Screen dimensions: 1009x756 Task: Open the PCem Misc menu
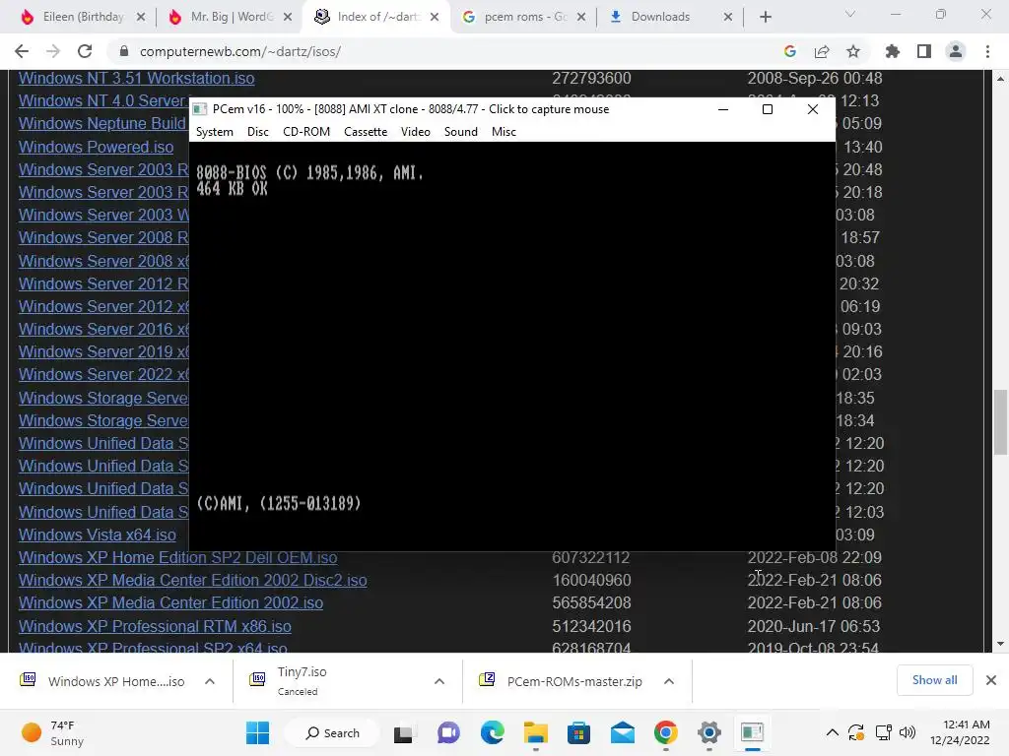point(504,132)
